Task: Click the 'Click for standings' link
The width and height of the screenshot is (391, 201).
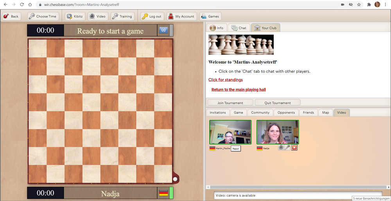Action: point(225,80)
